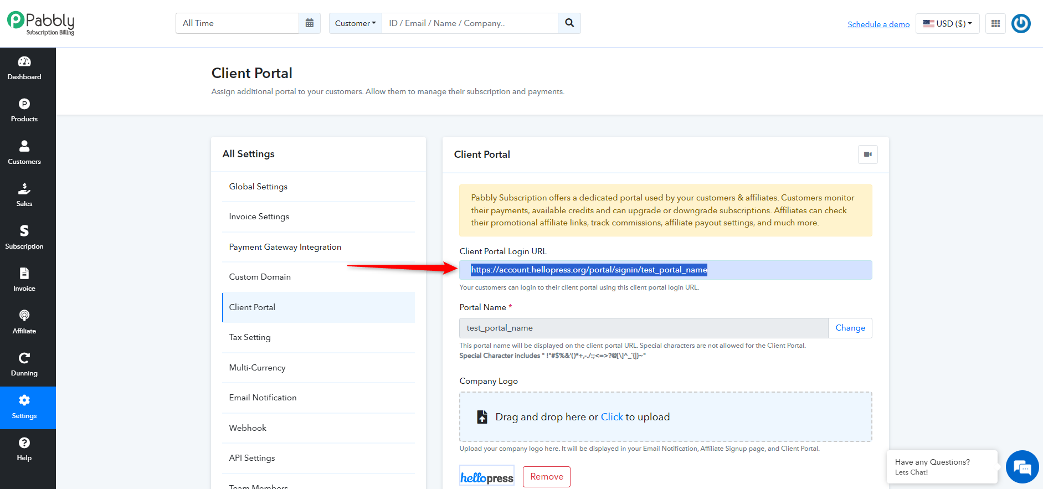This screenshot has height=489, width=1043.
Task: Click the Schedule a demo link
Action: pyautogui.click(x=878, y=24)
